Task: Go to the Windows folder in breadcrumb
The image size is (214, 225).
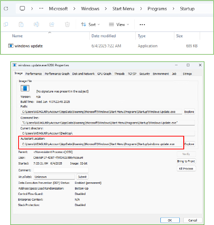Action: (90, 9)
